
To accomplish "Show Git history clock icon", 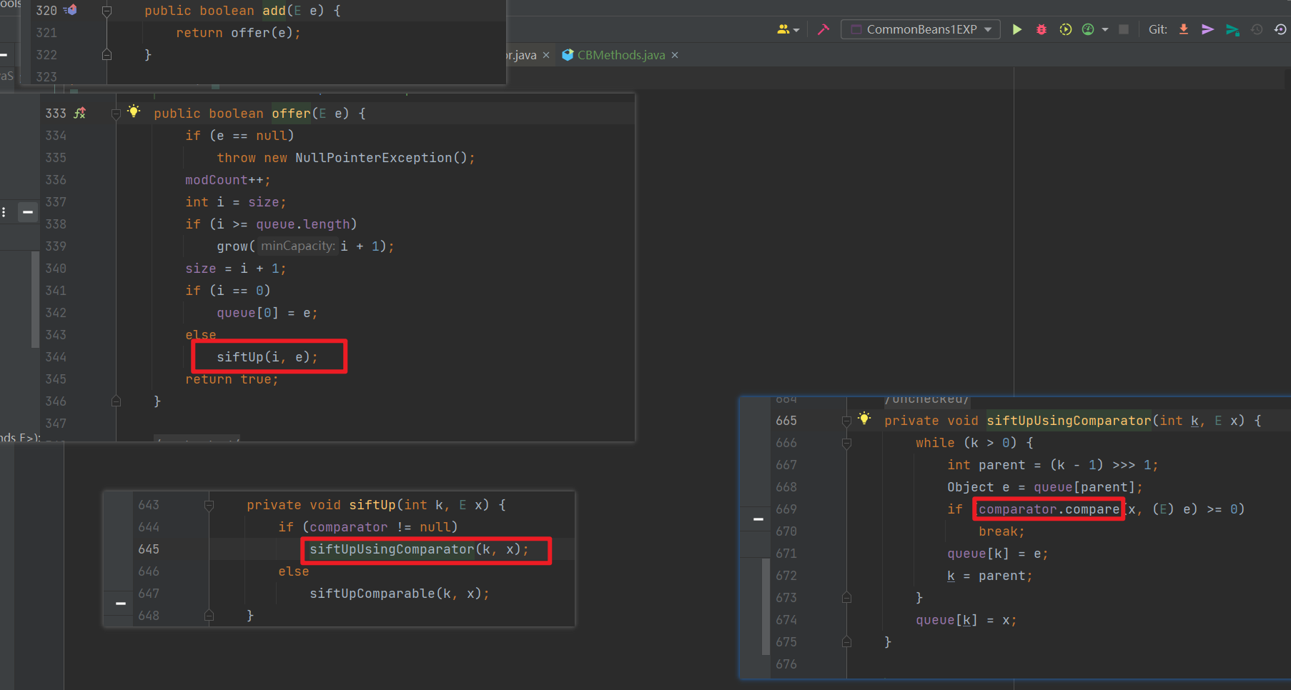I will [1257, 29].
